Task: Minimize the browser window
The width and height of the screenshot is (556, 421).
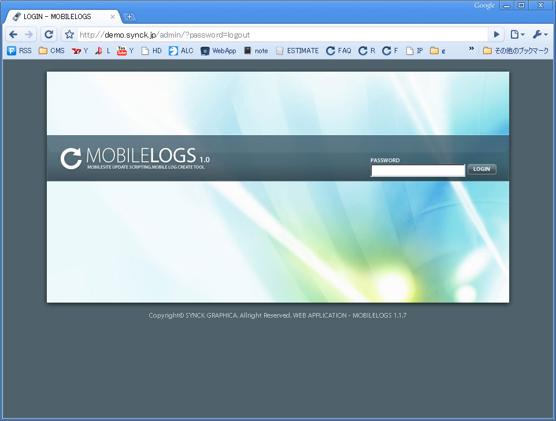Action: (x=507, y=6)
